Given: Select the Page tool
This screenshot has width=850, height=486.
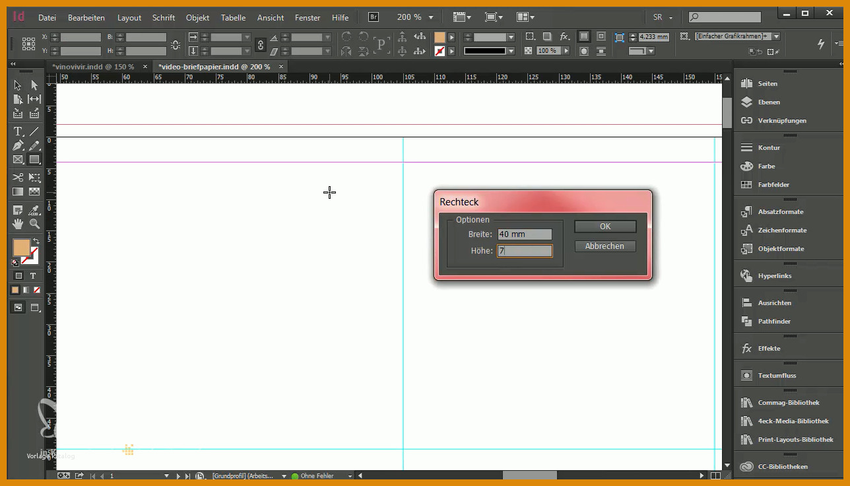Looking at the screenshot, I should click(18, 99).
